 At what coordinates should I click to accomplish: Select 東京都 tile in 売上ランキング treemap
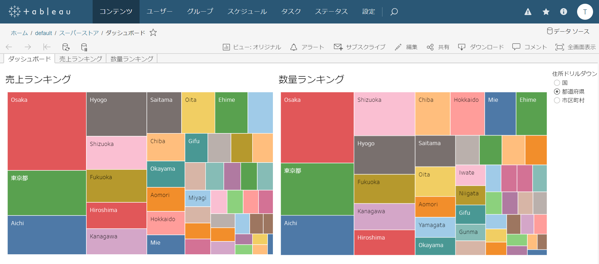47,193
